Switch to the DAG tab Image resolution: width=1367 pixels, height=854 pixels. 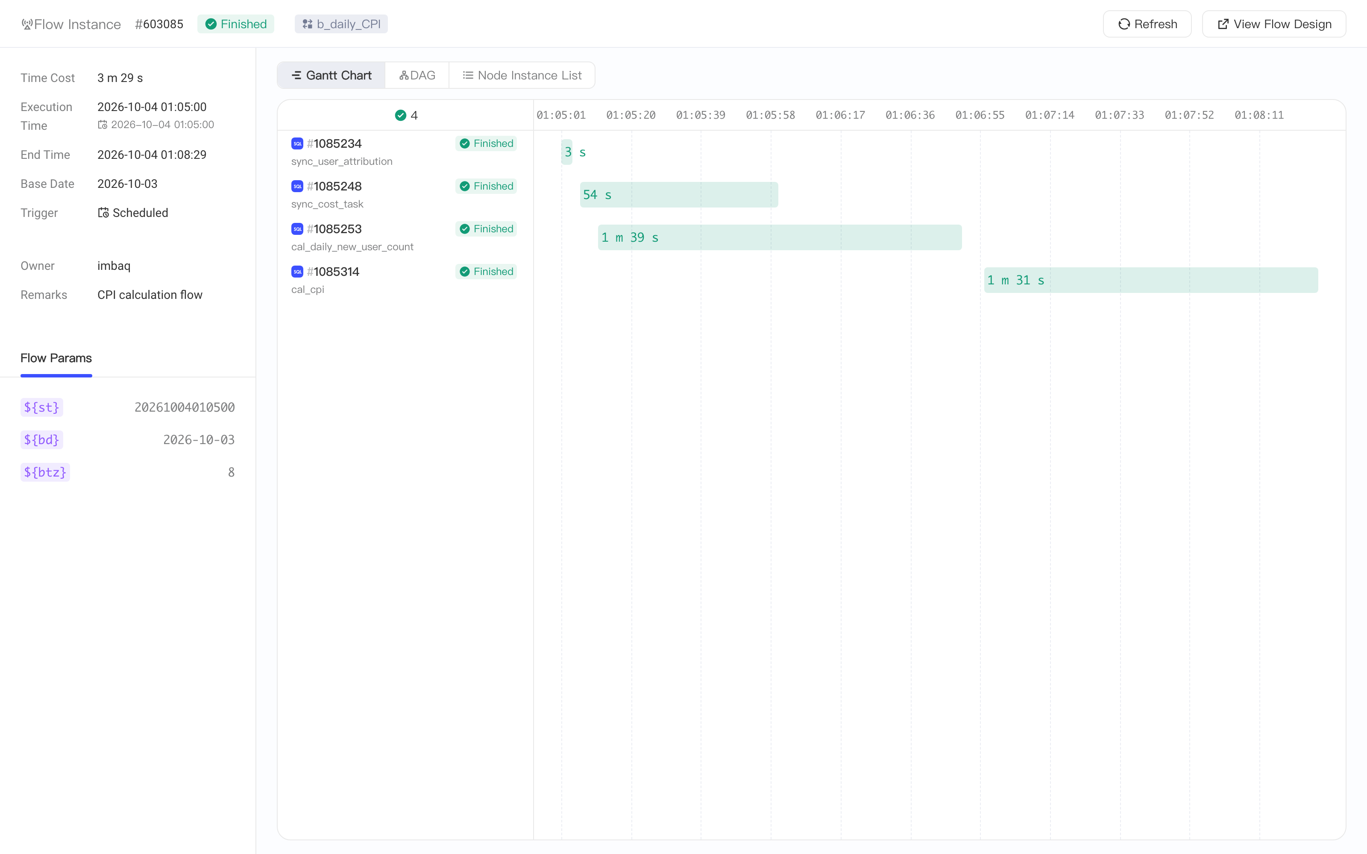tap(417, 75)
